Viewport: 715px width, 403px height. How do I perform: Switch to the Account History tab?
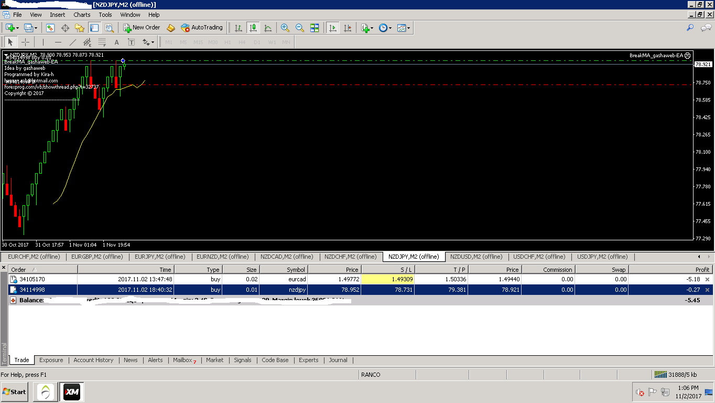[93, 360]
